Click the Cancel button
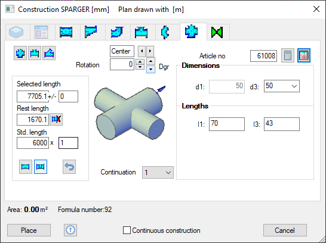The height and width of the screenshot is (243, 326). [x=285, y=230]
